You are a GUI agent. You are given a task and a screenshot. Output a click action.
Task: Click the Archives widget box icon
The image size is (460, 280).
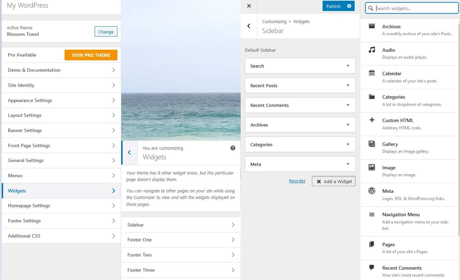coord(372,27)
